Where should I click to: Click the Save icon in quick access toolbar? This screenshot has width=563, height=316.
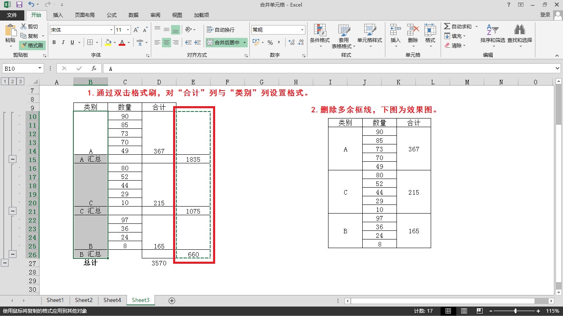coord(19,5)
